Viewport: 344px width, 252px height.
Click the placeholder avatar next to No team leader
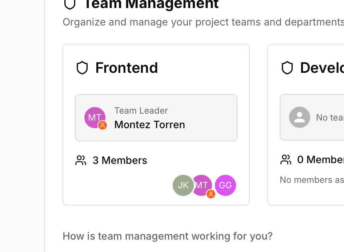[300, 117]
